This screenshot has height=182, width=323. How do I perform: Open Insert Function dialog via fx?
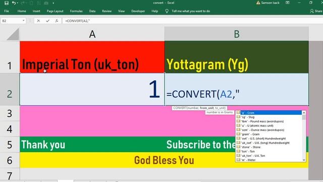[57, 21]
